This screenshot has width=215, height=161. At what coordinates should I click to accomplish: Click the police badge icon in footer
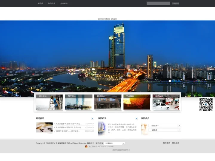click(86, 146)
